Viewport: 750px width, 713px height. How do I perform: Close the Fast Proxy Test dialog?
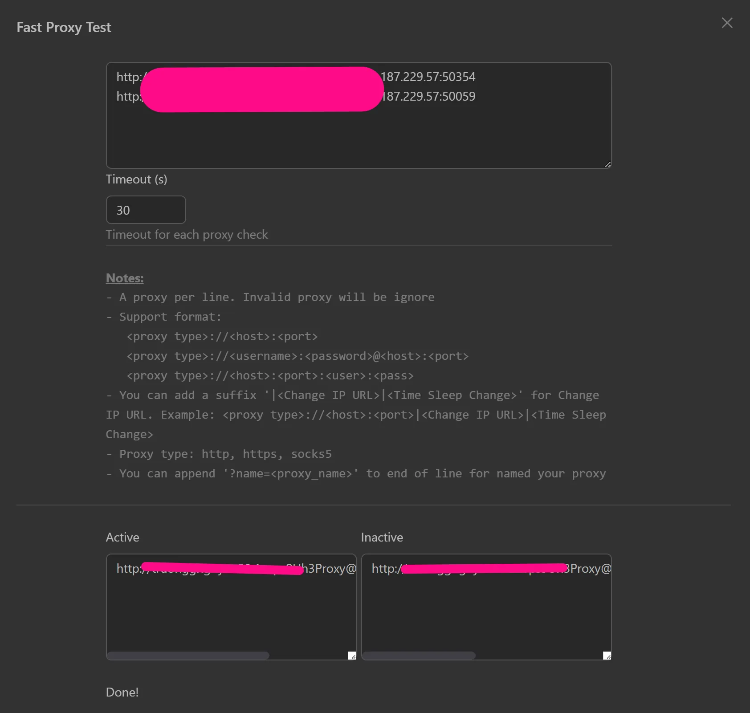pos(727,23)
